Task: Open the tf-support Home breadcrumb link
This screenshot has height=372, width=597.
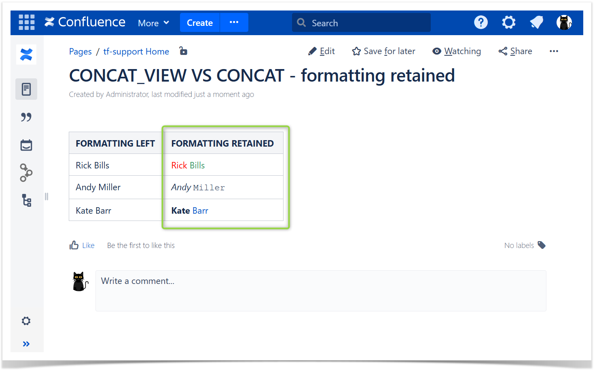Action: point(136,52)
